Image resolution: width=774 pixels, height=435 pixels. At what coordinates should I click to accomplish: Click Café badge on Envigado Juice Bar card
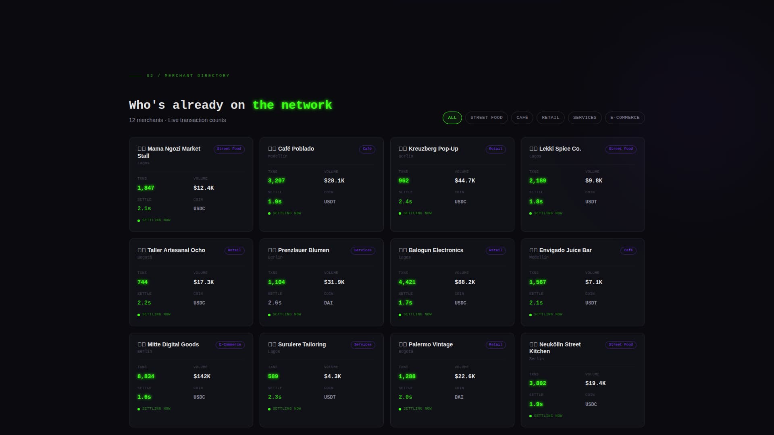pos(628,251)
